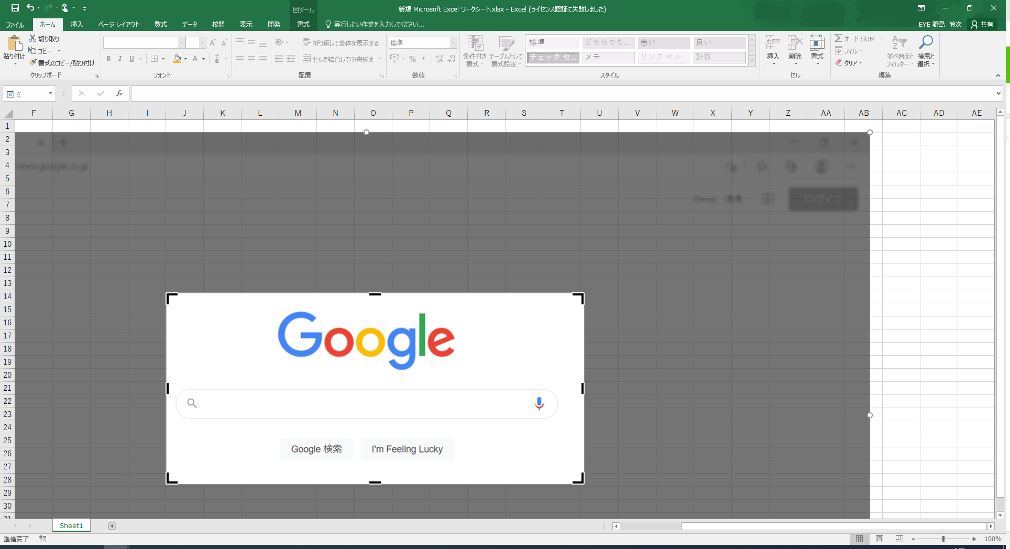
Task: Click the Sheet1 worksheet tab
Action: click(x=71, y=526)
